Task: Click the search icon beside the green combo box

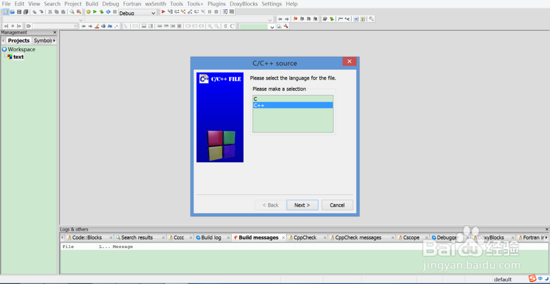Action: (279, 26)
